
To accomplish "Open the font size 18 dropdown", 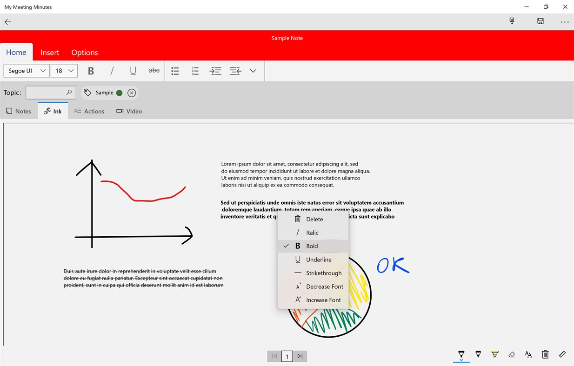I will pos(64,71).
